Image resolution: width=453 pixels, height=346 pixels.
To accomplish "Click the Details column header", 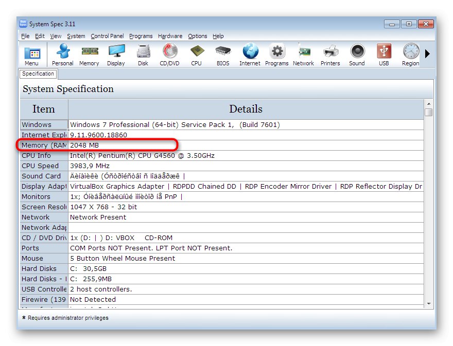I will [246, 109].
